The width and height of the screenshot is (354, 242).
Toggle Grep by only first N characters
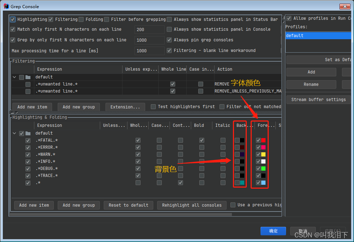[13, 40]
